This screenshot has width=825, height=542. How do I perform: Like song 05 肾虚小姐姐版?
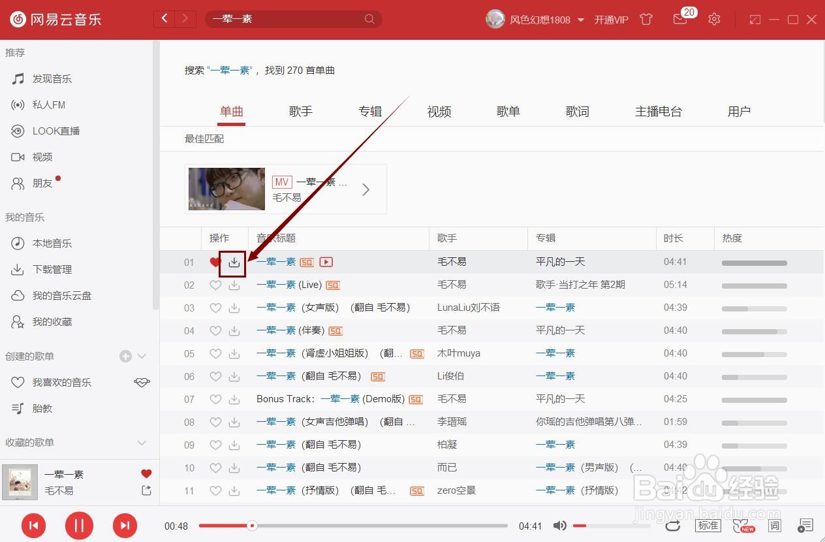tap(215, 354)
